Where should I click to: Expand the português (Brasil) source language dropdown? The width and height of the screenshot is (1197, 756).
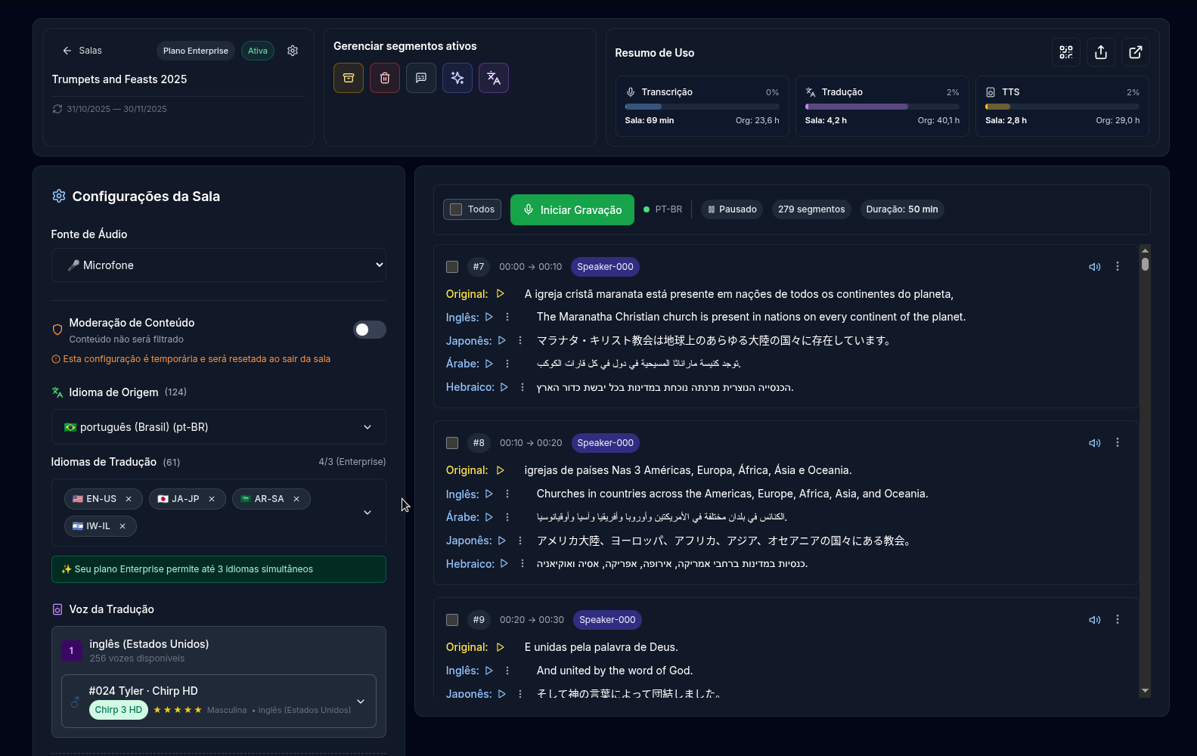click(219, 427)
